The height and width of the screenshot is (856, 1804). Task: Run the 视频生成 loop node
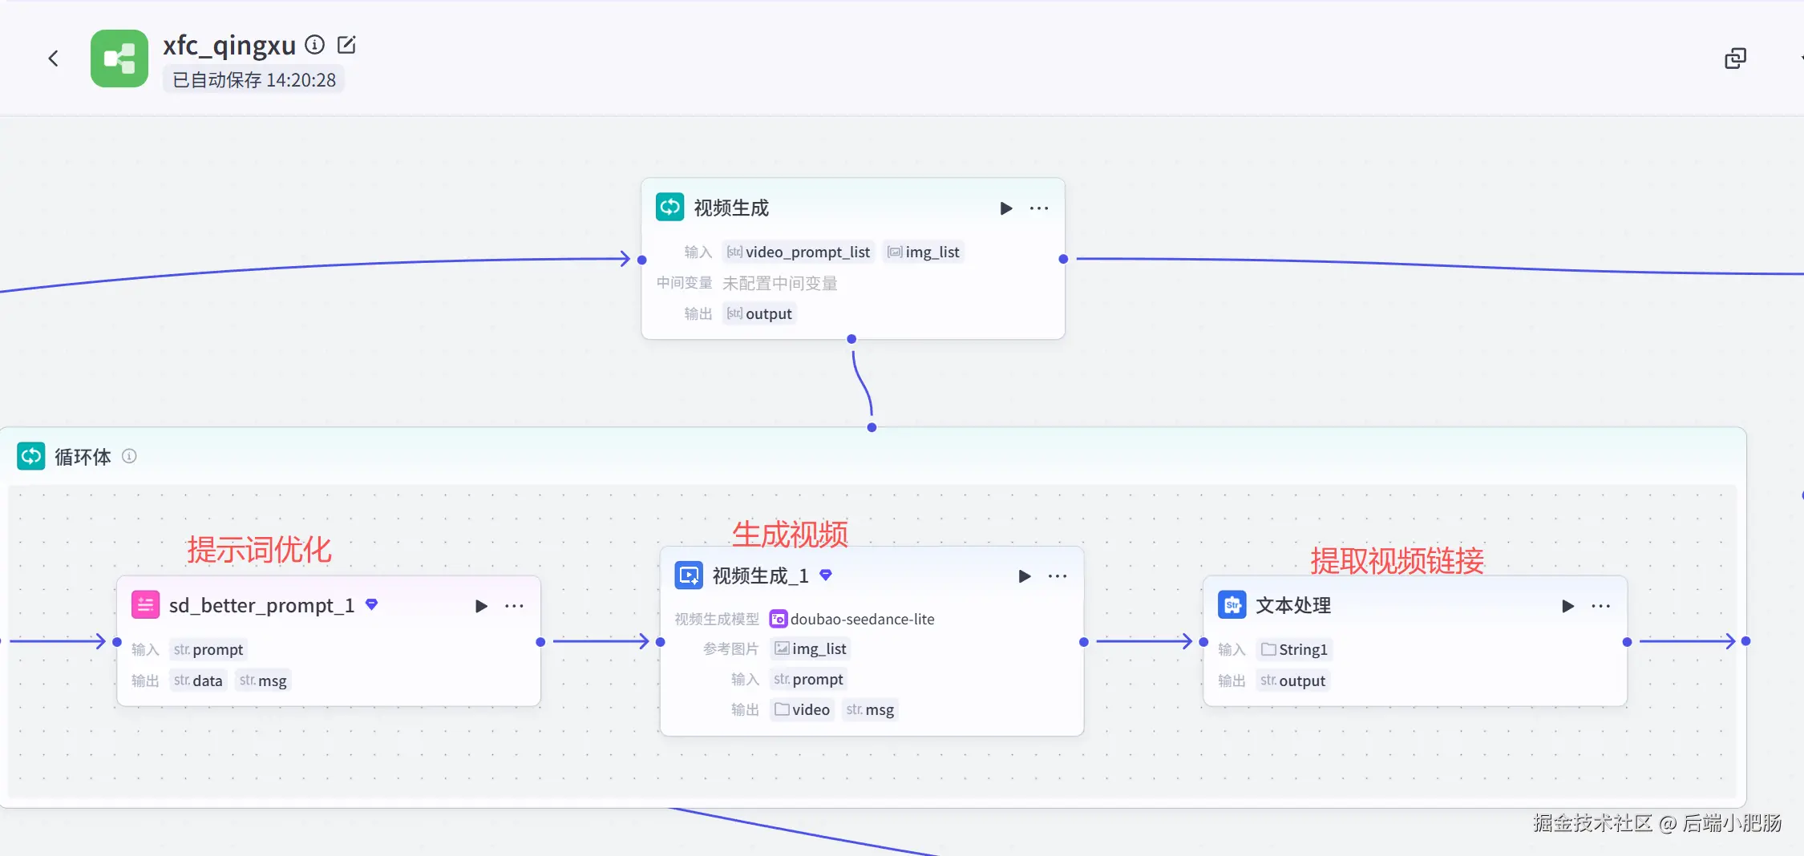pyautogui.click(x=1006, y=208)
